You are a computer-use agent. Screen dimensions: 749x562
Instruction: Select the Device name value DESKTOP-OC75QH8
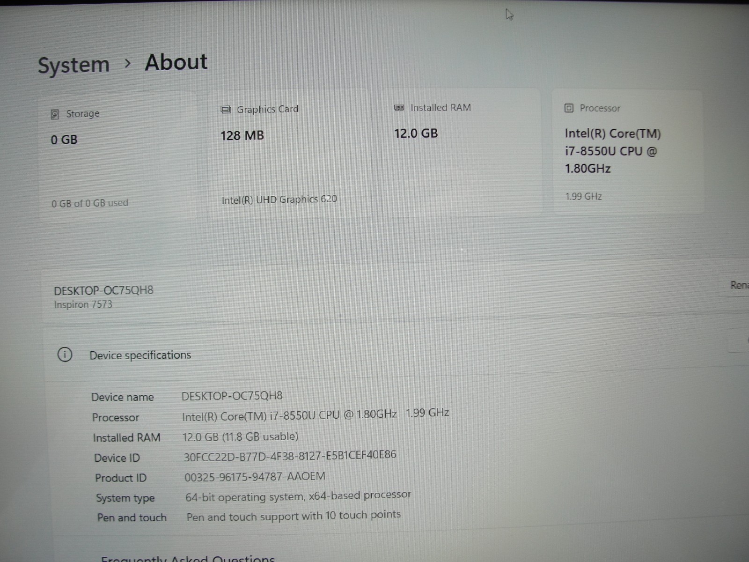click(x=232, y=396)
